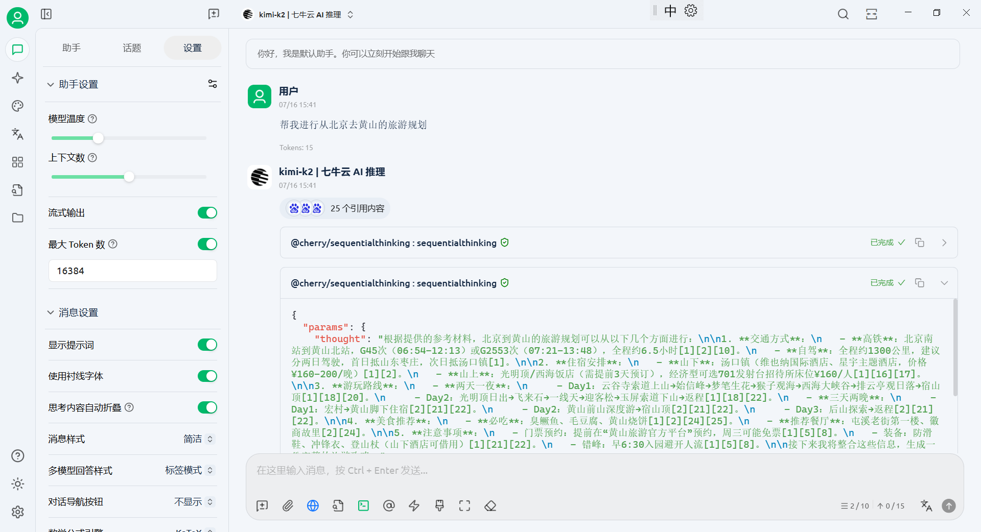Open the search magnifier icon
The height and width of the screenshot is (532, 981).
point(843,14)
